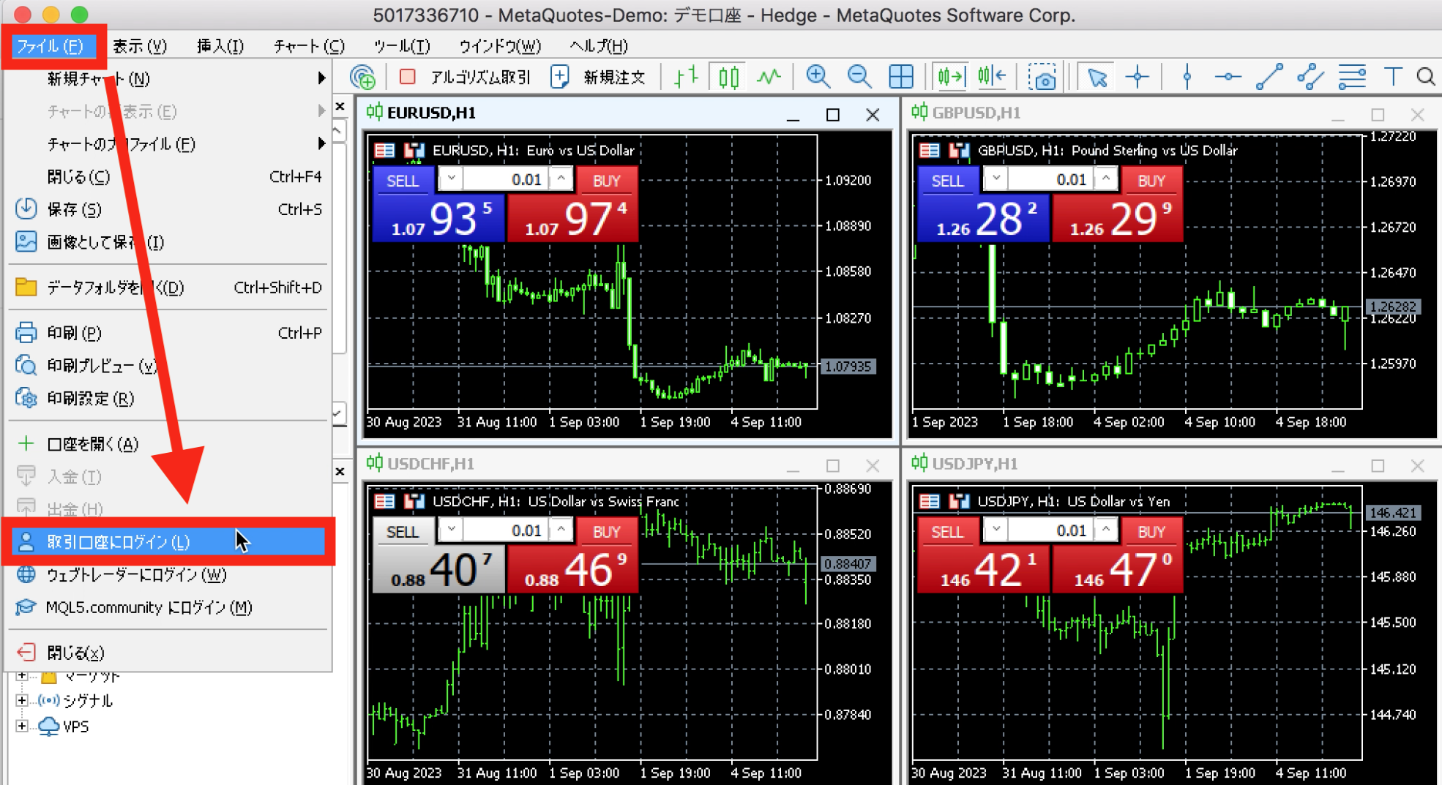This screenshot has width=1442, height=785.
Task: Select the Fibonacci retracement tool
Action: pyautogui.click(x=1352, y=77)
